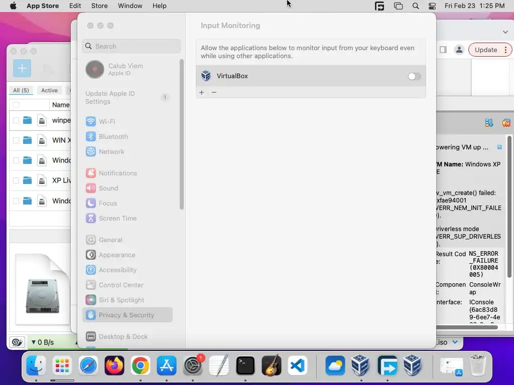Switch to the All (5) tab

coord(21,90)
